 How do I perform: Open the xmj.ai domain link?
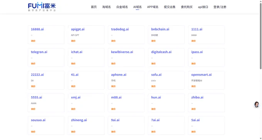76,97
